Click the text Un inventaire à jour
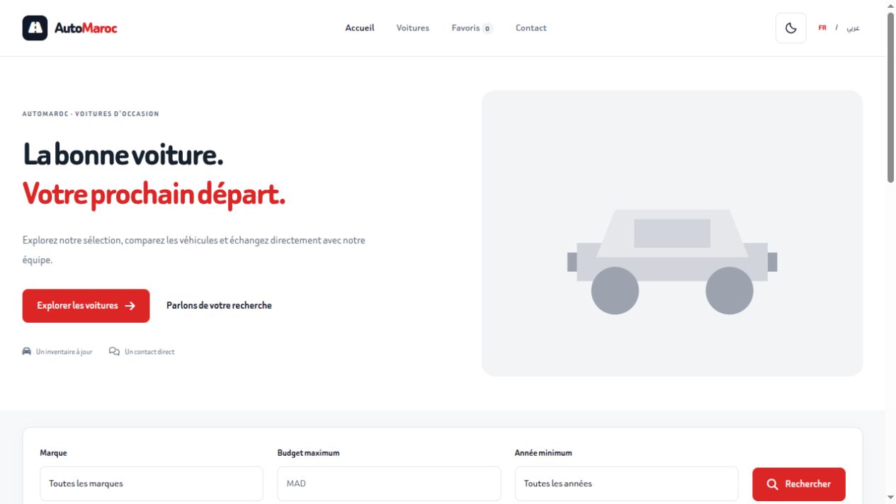Viewport: 896px width, 504px height. pyautogui.click(x=64, y=352)
